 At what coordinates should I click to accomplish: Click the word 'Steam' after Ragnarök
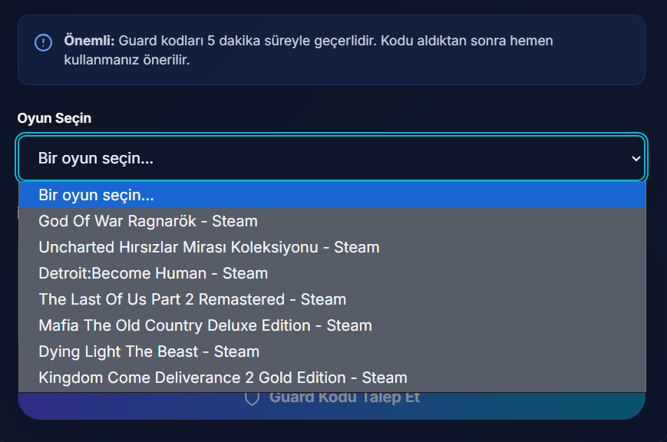[235, 221]
